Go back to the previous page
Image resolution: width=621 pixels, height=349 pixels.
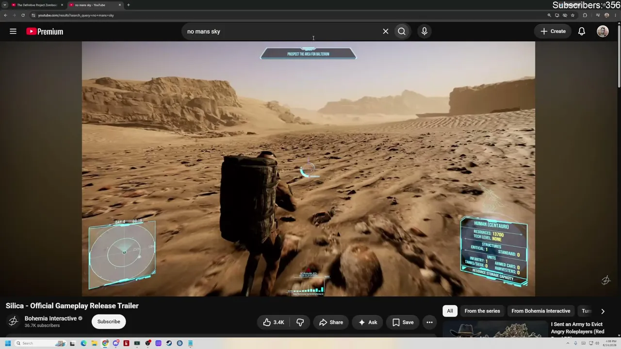tap(5, 15)
